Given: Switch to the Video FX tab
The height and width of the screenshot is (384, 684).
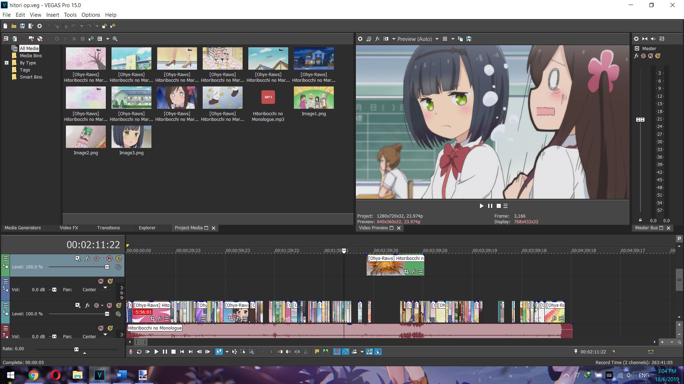Looking at the screenshot, I should (x=69, y=228).
